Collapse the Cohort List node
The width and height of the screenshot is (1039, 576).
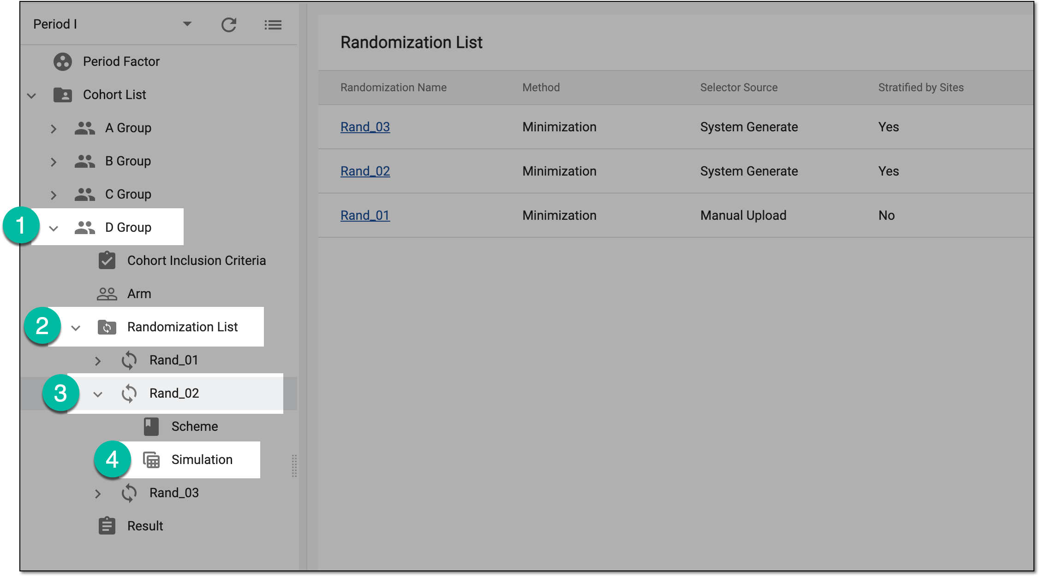pyautogui.click(x=31, y=96)
